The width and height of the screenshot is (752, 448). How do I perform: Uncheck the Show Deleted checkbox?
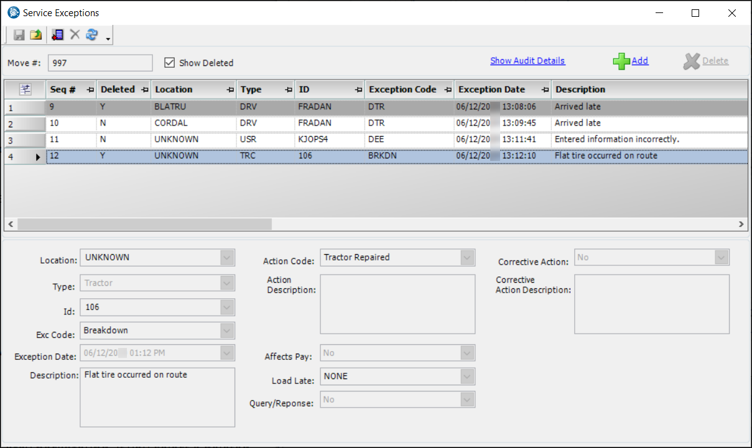pyautogui.click(x=169, y=62)
